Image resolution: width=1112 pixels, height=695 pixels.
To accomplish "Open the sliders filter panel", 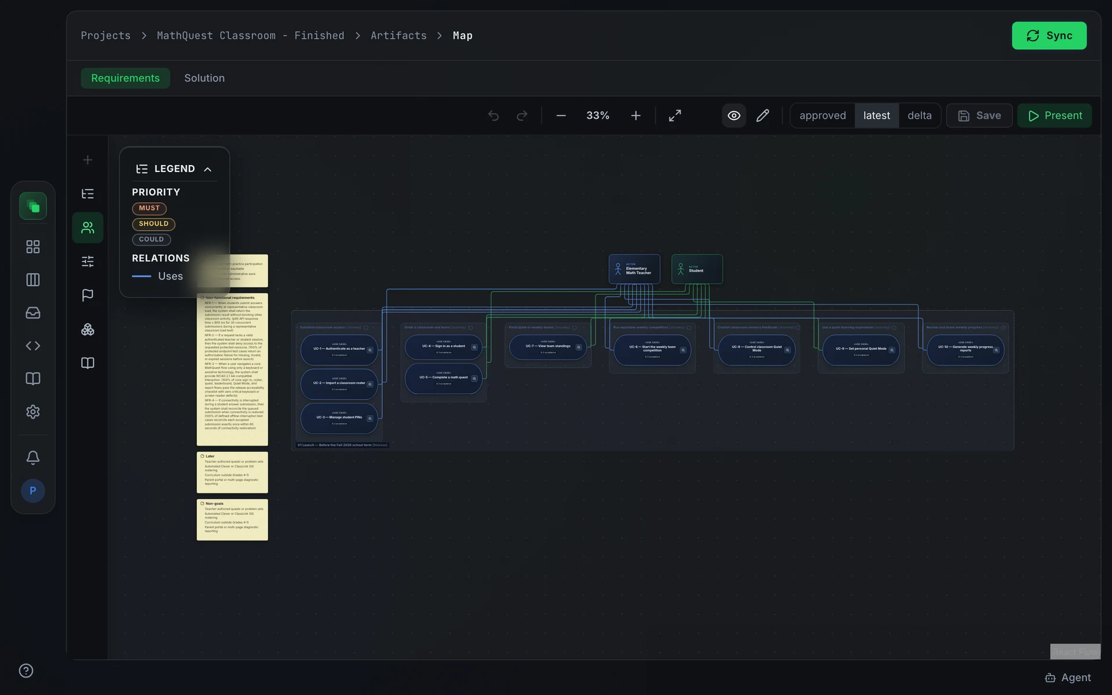I will click(x=87, y=262).
